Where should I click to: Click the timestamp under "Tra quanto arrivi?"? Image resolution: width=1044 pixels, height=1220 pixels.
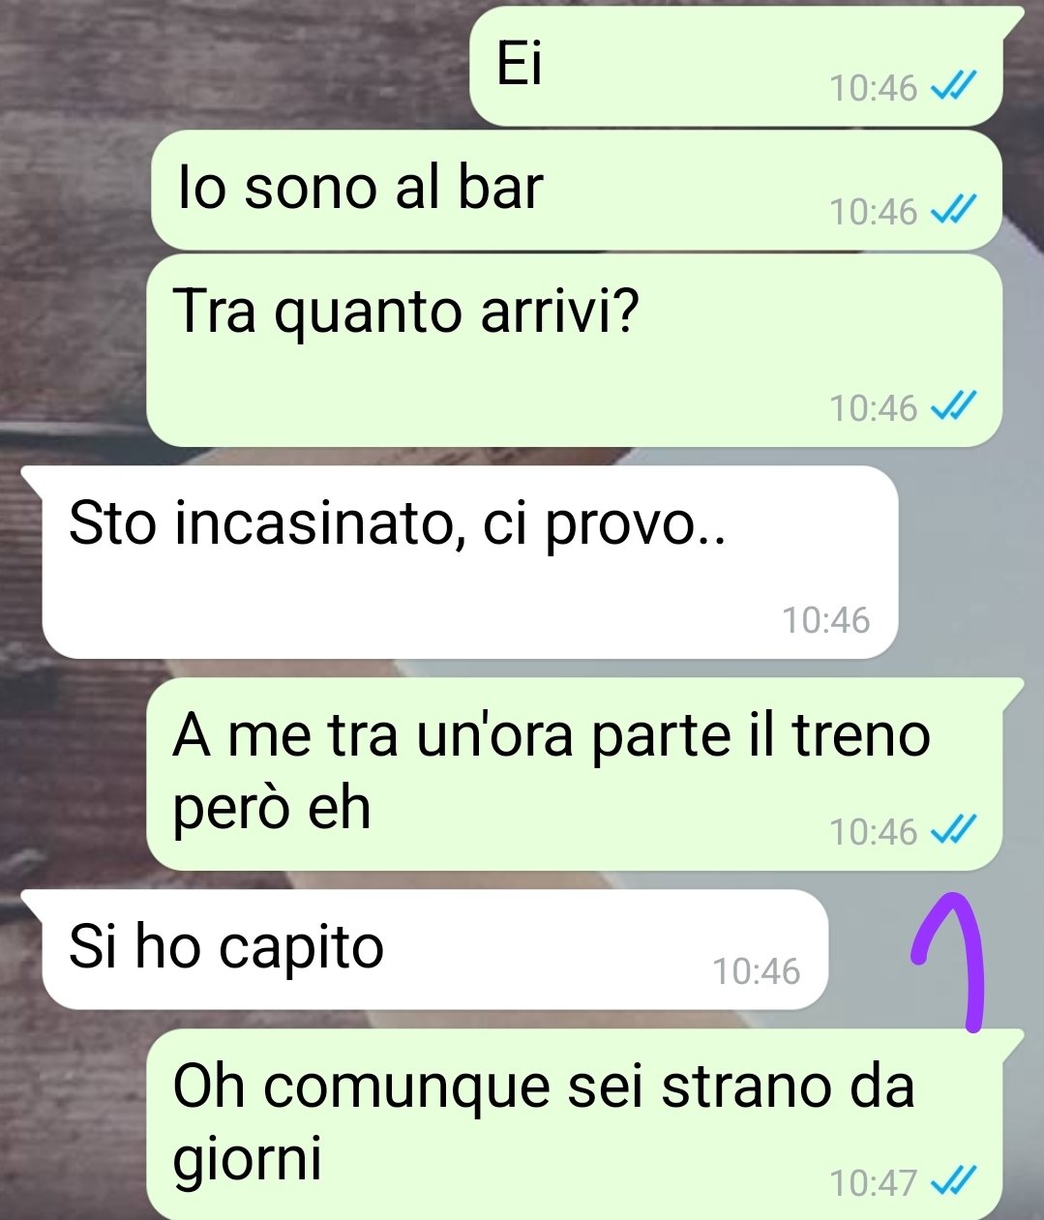click(x=873, y=408)
